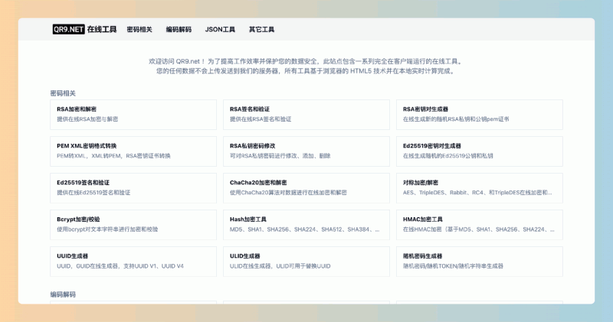The height and width of the screenshot is (322, 613).
Task: Open the 随机密码生成器 card
Action: [x=480, y=262]
